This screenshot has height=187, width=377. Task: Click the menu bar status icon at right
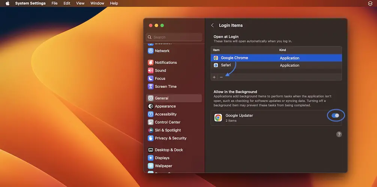[370, 3]
